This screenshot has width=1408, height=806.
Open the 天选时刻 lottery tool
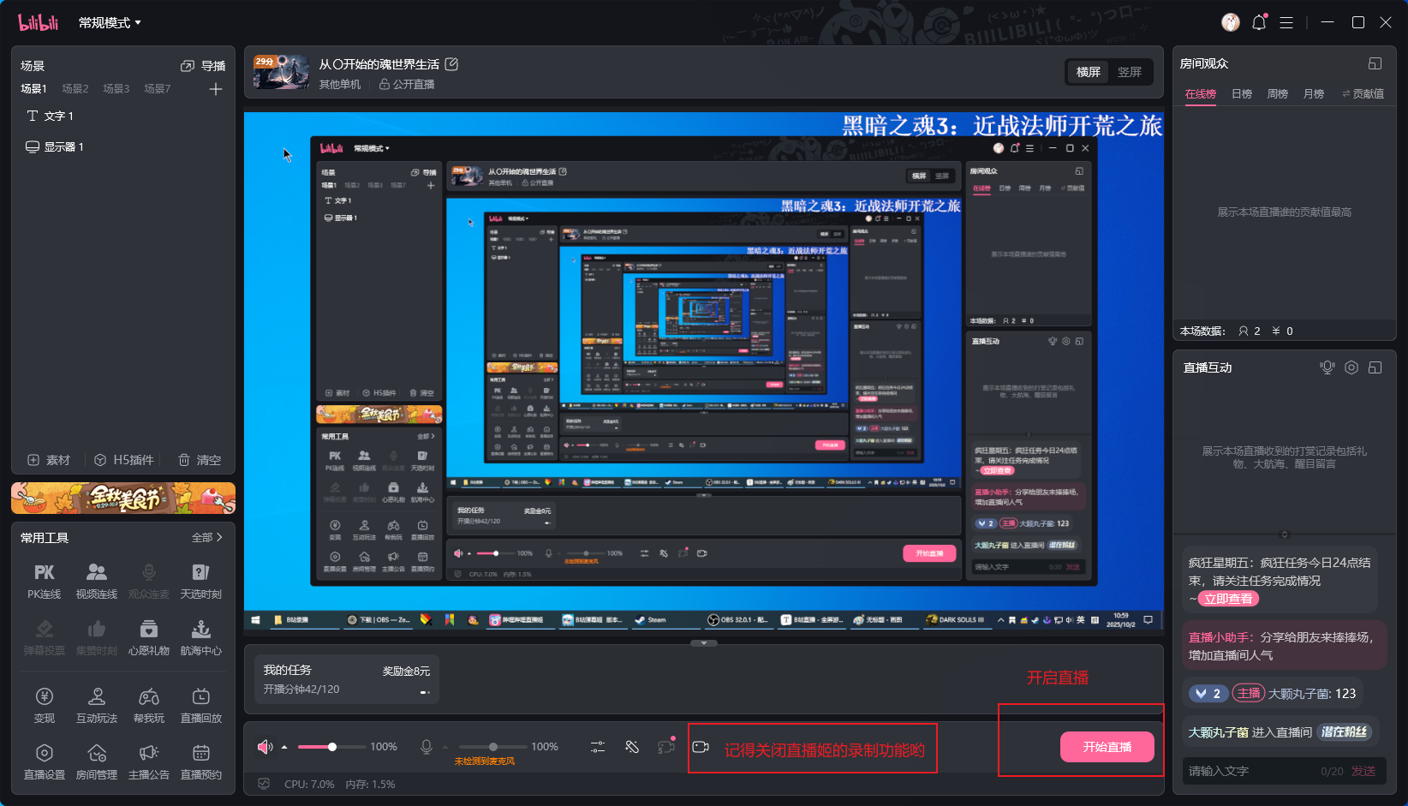click(x=200, y=581)
